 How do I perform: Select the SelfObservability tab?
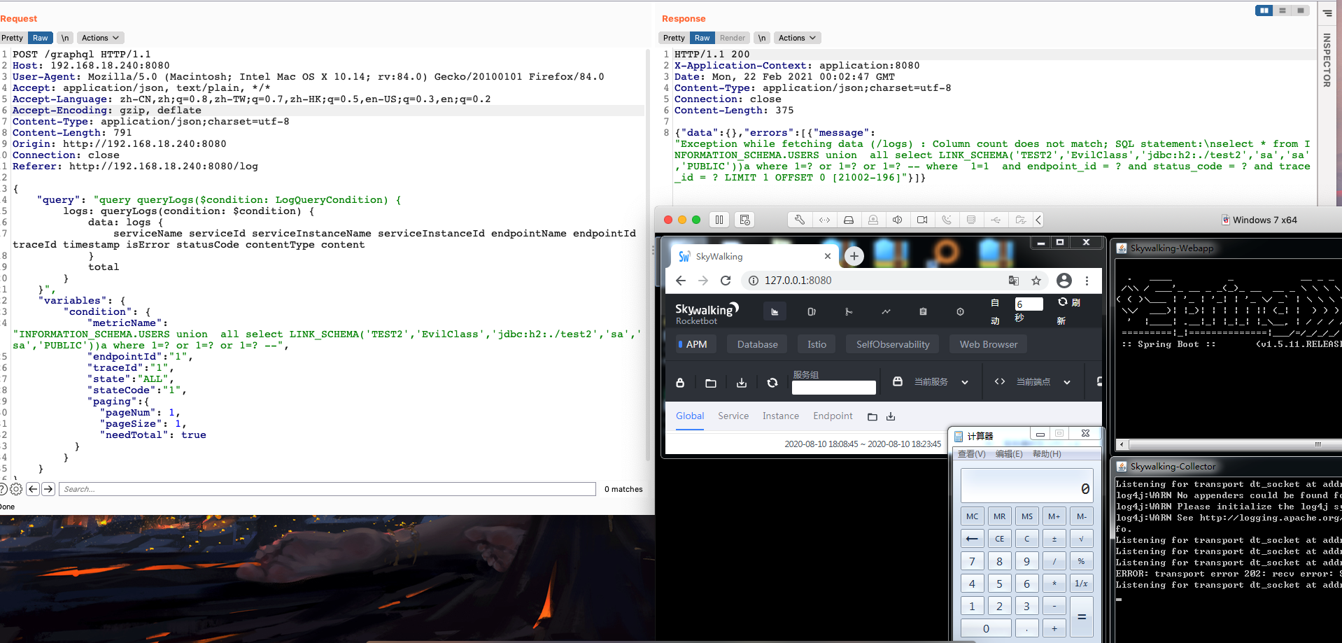tap(893, 344)
